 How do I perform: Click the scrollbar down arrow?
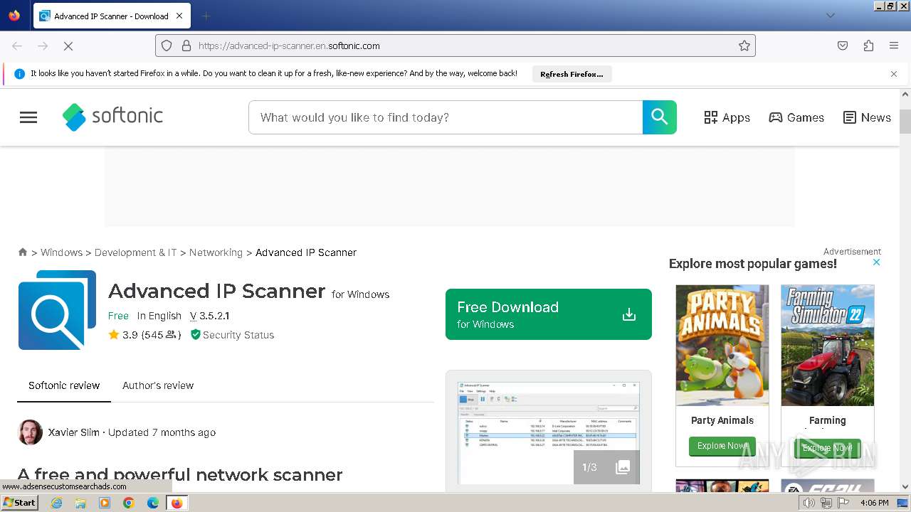click(905, 487)
